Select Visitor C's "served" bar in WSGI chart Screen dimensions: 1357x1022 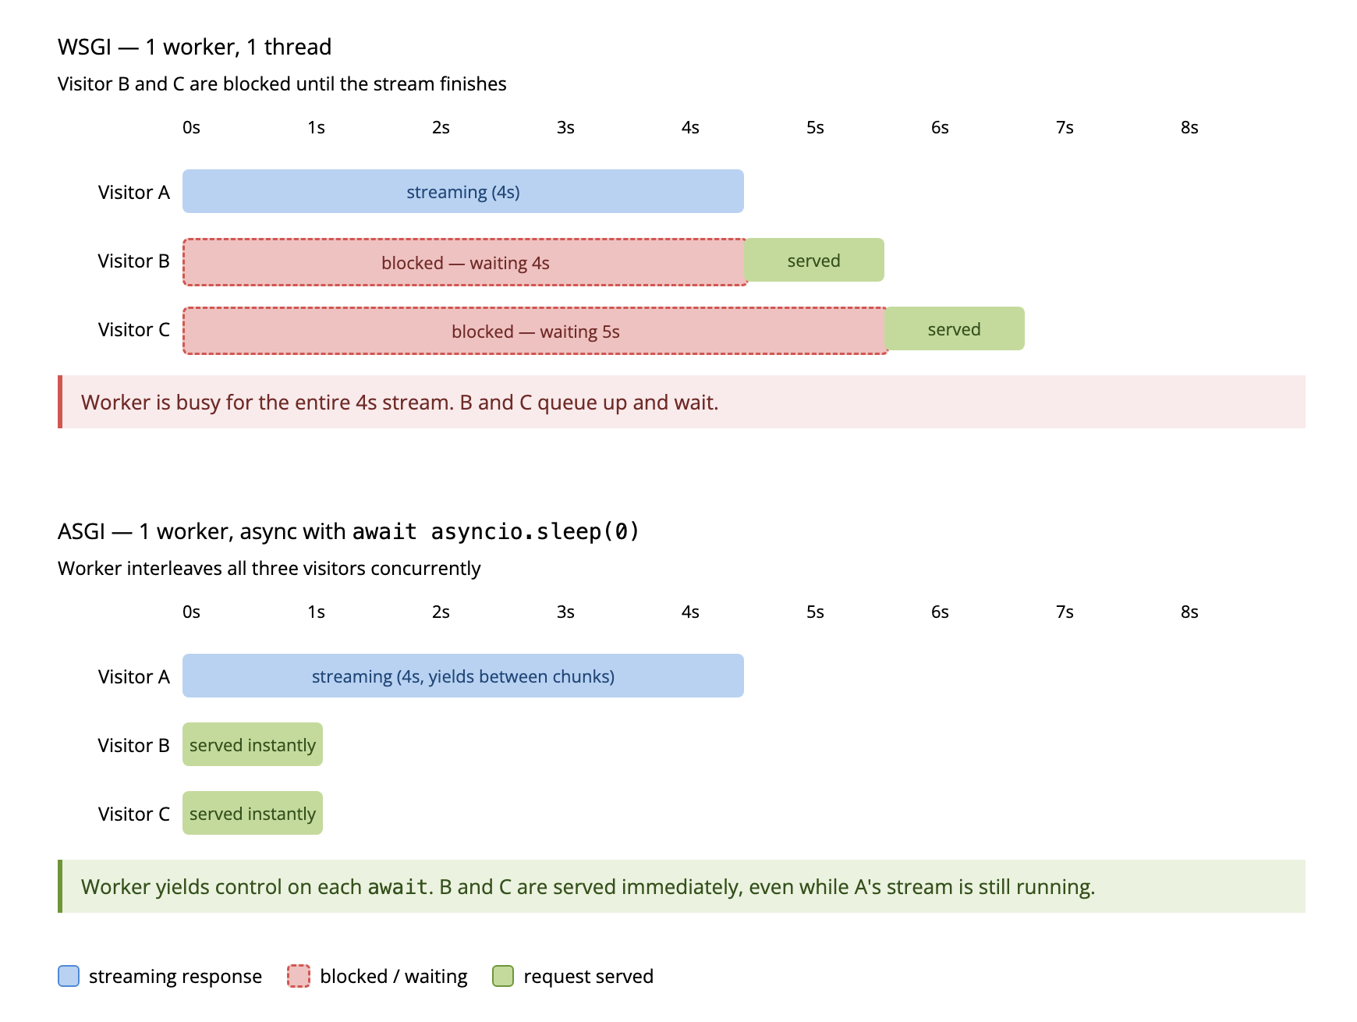954,328
